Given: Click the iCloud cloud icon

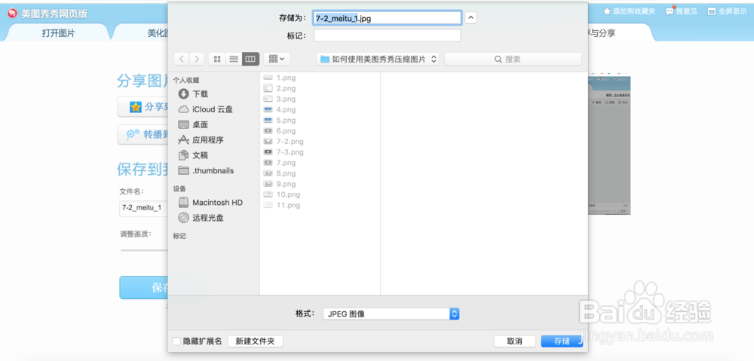Looking at the screenshot, I should tap(183, 109).
